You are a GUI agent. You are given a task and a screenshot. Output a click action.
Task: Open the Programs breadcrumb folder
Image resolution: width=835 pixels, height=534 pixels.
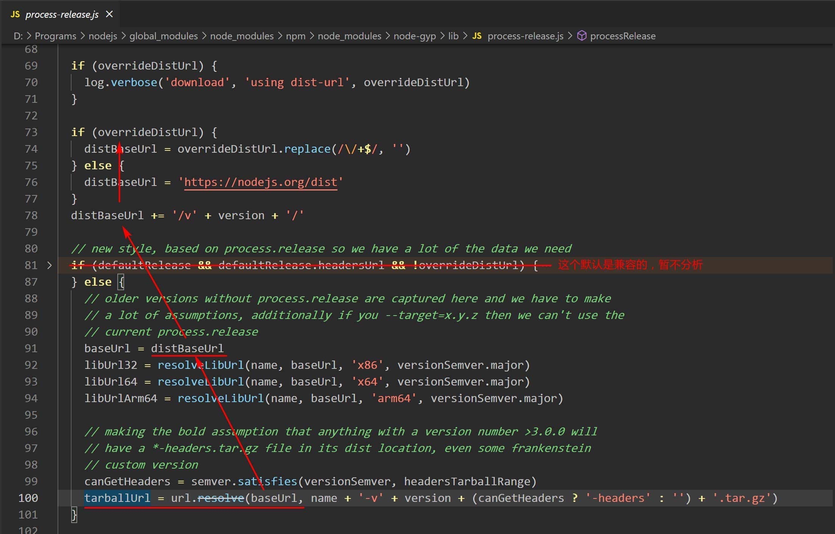[55, 36]
